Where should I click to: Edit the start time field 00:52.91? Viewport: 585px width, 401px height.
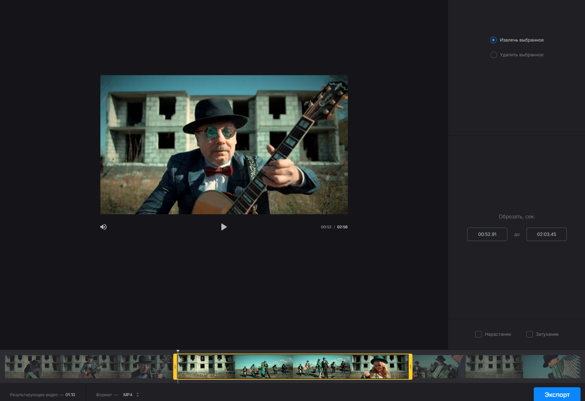tap(487, 234)
